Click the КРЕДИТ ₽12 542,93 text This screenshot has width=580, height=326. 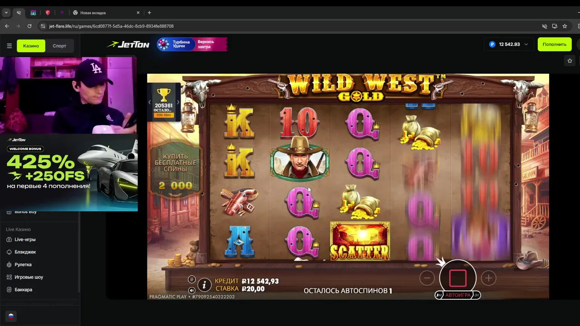coord(246,281)
